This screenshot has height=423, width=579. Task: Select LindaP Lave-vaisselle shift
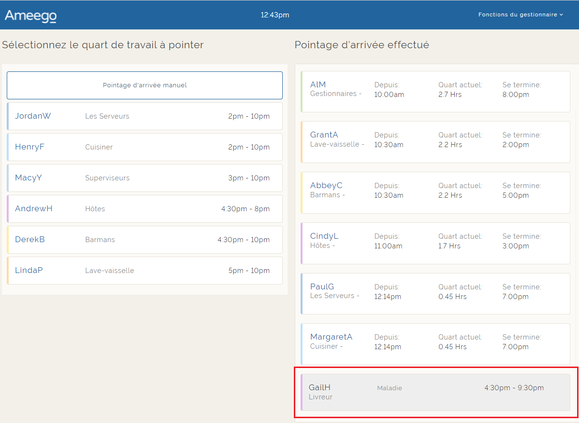pos(145,271)
